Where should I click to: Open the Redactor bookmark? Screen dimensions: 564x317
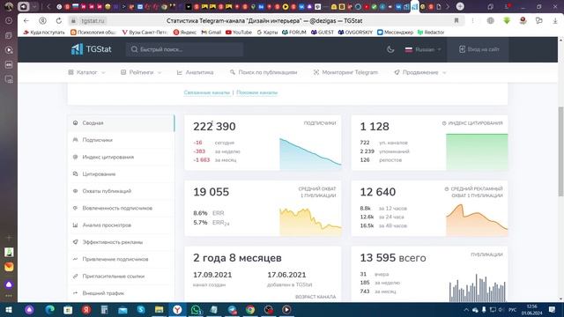click(431, 33)
